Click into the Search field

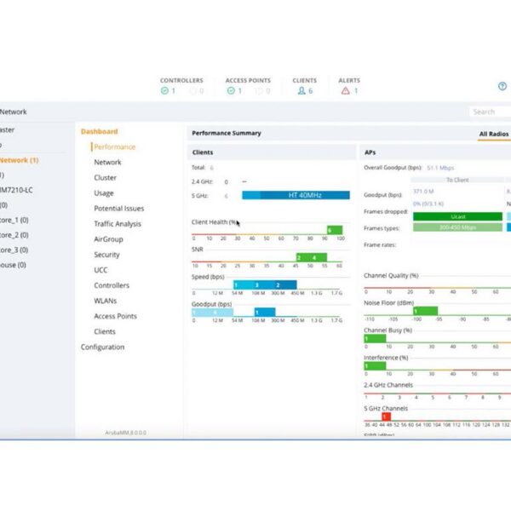click(x=491, y=112)
